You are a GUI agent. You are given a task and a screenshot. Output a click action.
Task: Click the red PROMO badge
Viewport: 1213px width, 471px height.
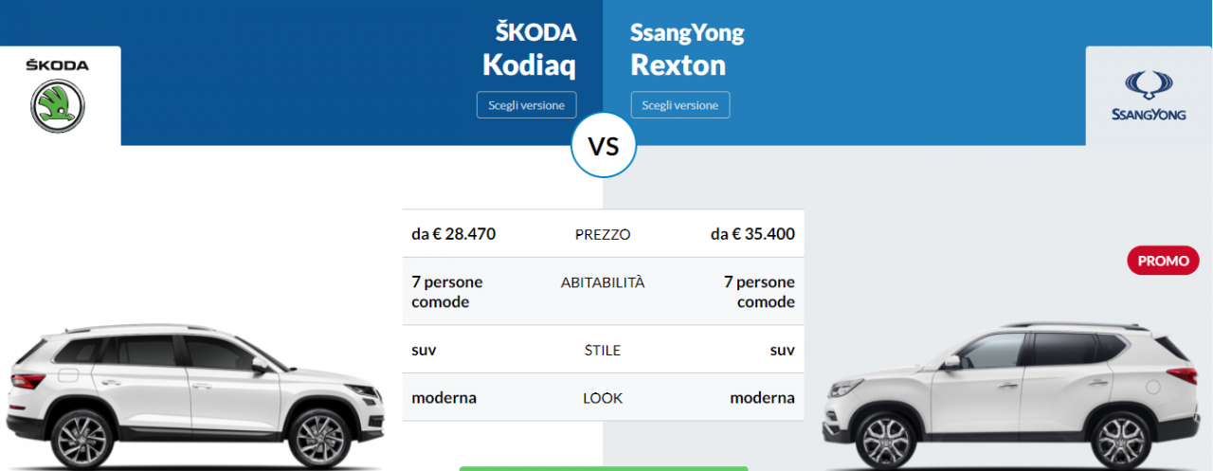point(1163,261)
